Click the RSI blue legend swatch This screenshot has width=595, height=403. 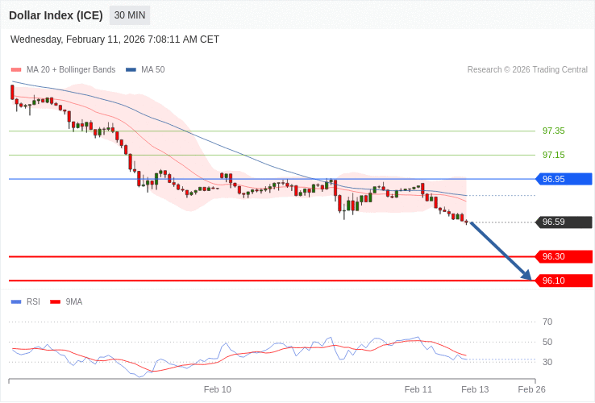click(16, 302)
